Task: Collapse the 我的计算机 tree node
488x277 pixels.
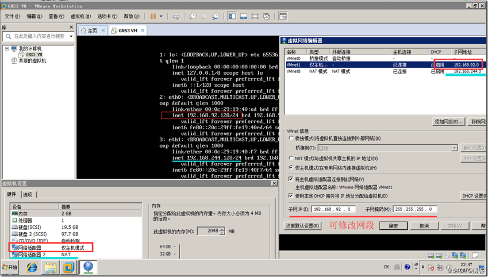Action: pos(7,48)
